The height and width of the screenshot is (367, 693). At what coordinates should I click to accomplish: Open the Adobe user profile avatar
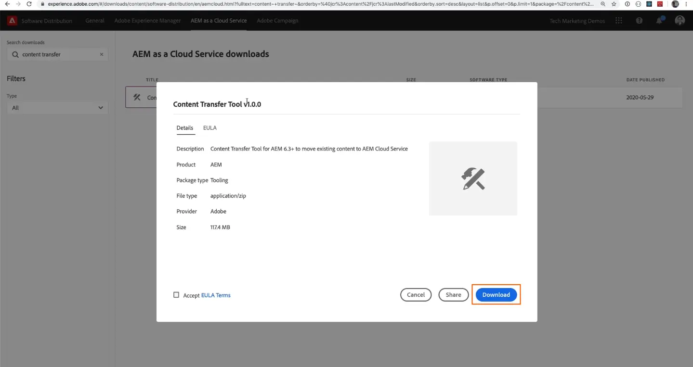pos(680,20)
